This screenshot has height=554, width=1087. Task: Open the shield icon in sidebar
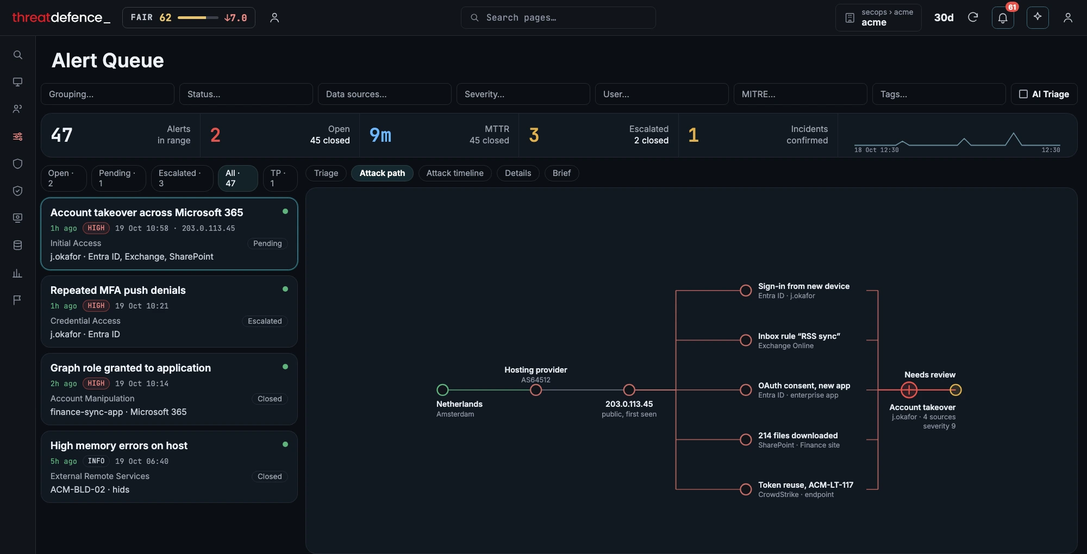click(17, 163)
